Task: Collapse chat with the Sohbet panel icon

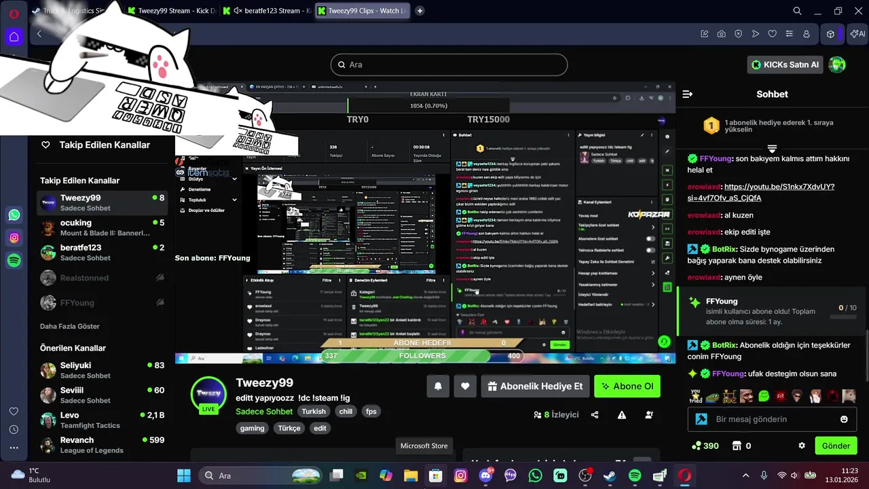Action: (687, 94)
